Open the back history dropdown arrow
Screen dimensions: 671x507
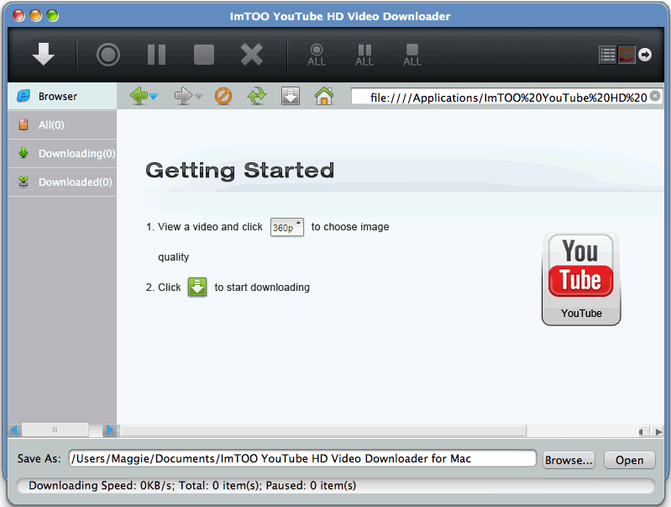[154, 97]
